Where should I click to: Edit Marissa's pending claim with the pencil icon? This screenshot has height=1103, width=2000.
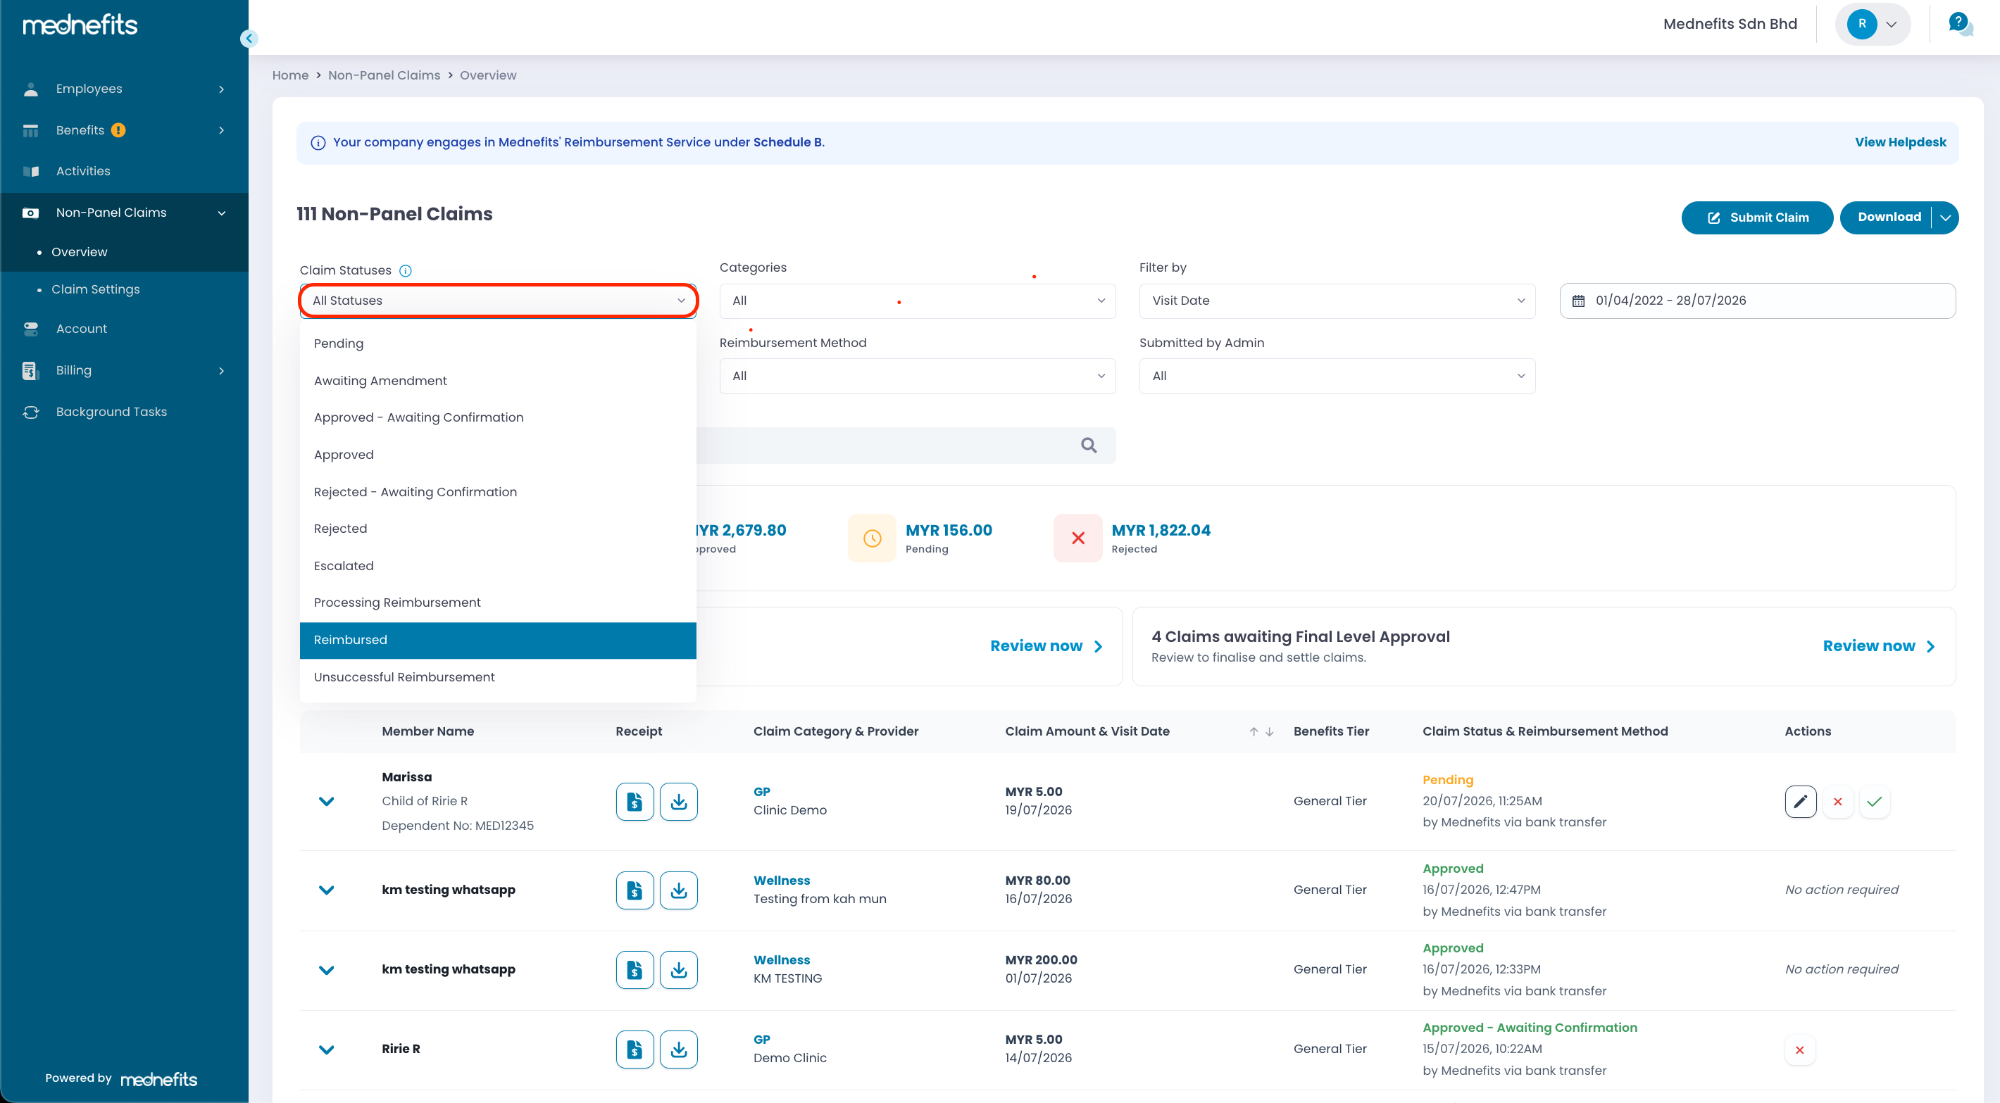1800,802
